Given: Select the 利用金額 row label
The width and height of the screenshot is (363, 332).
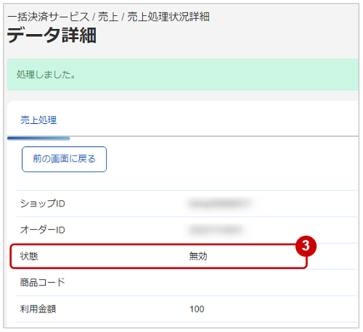Looking at the screenshot, I should click(38, 309).
